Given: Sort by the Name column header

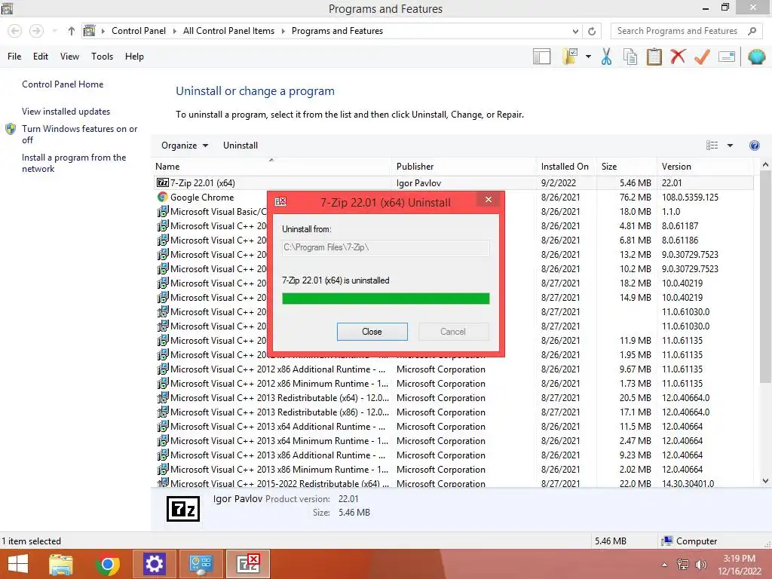Looking at the screenshot, I should [272, 167].
